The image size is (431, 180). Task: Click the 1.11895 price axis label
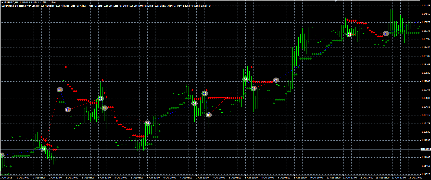coord(425,140)
